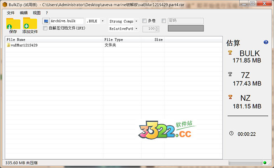This screenshot has width=274, height=168.
Task: Click the Size column header
Action: click(x=153, y=40)
